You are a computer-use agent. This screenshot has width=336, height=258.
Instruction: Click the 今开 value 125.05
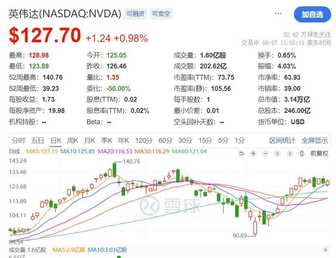coord(116,55)
